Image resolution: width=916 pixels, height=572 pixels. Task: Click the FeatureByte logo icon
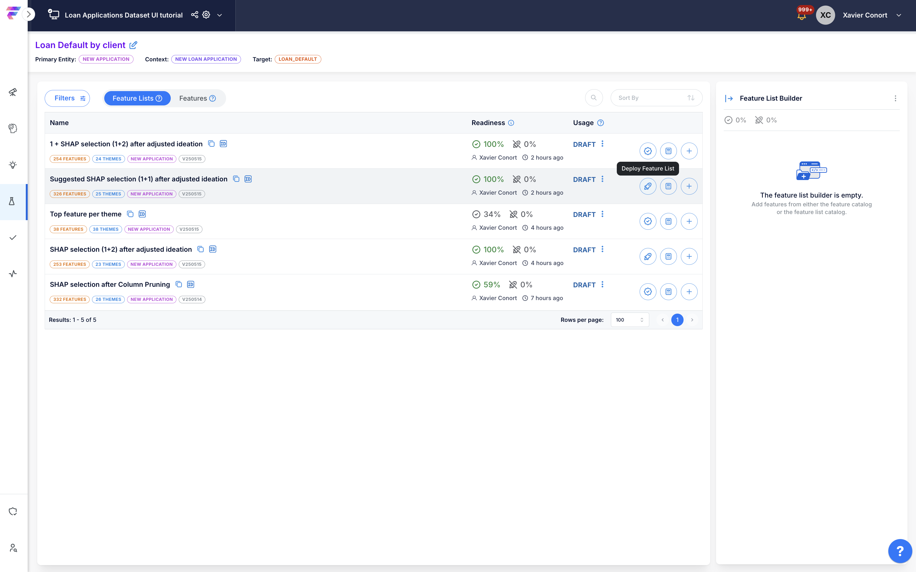click(x=13, y=12)
